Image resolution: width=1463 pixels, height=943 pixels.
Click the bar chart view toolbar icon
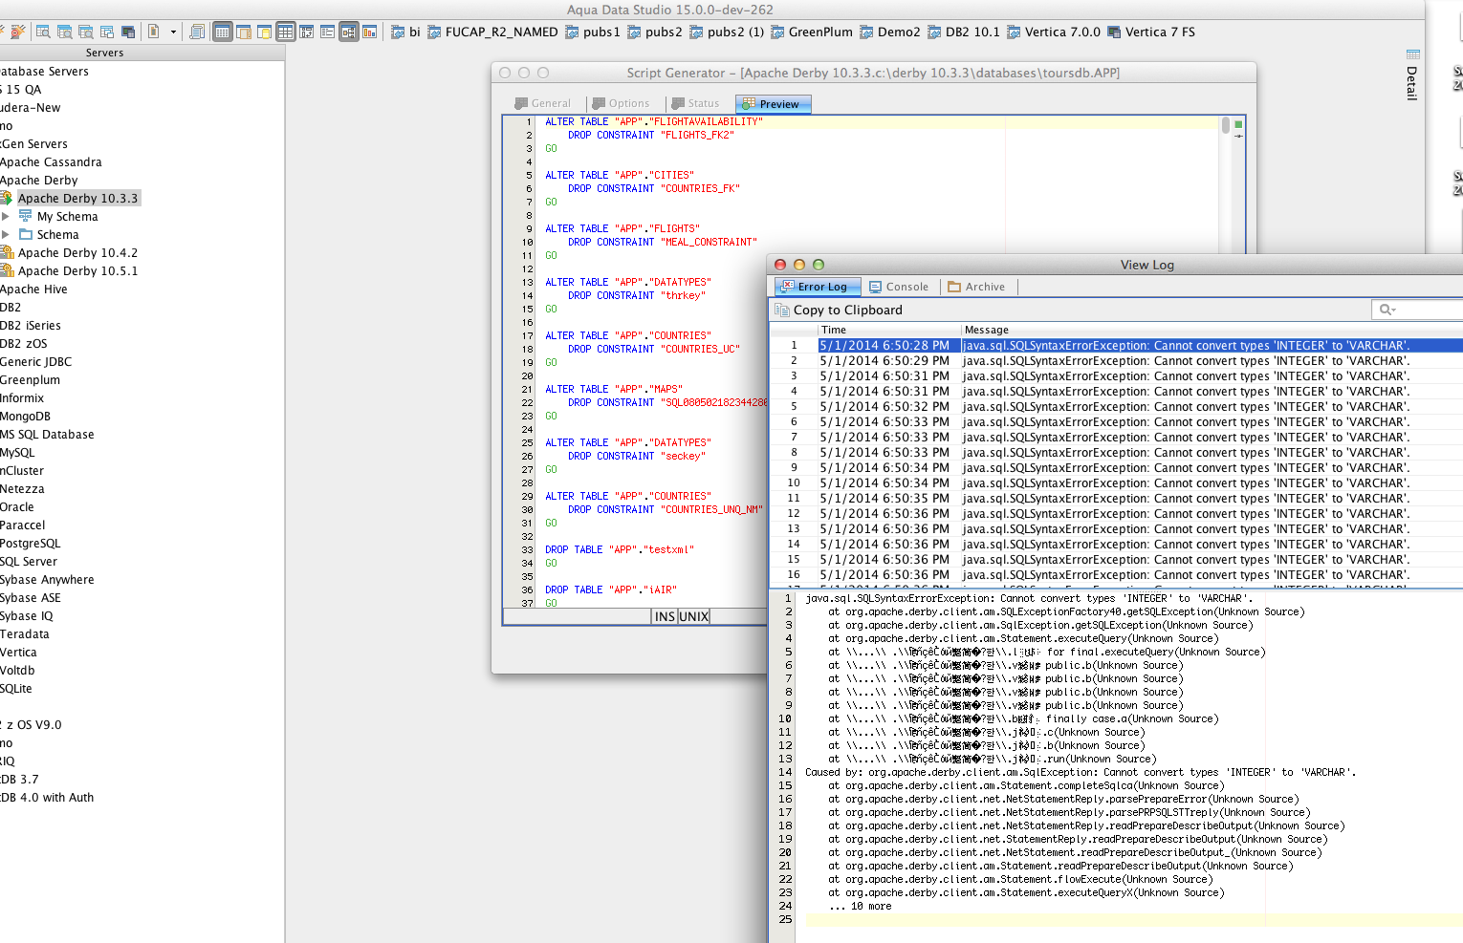pyautogui.click(x=369, y=32)
